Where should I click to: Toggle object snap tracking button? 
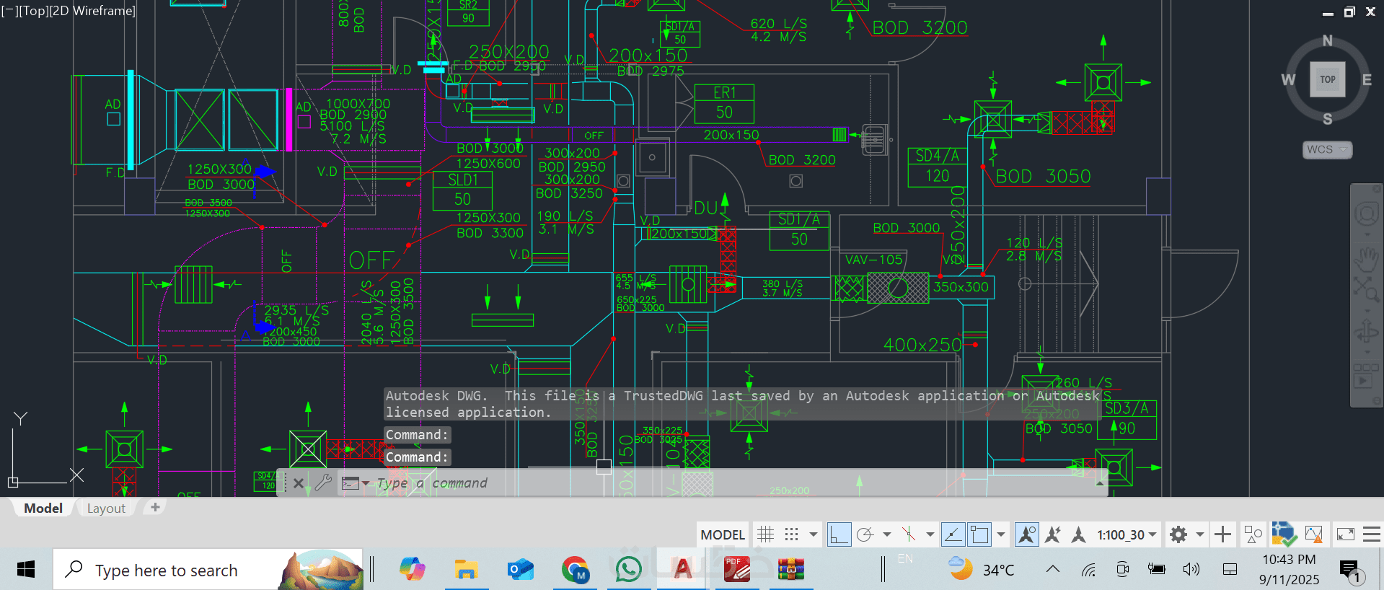953,534
